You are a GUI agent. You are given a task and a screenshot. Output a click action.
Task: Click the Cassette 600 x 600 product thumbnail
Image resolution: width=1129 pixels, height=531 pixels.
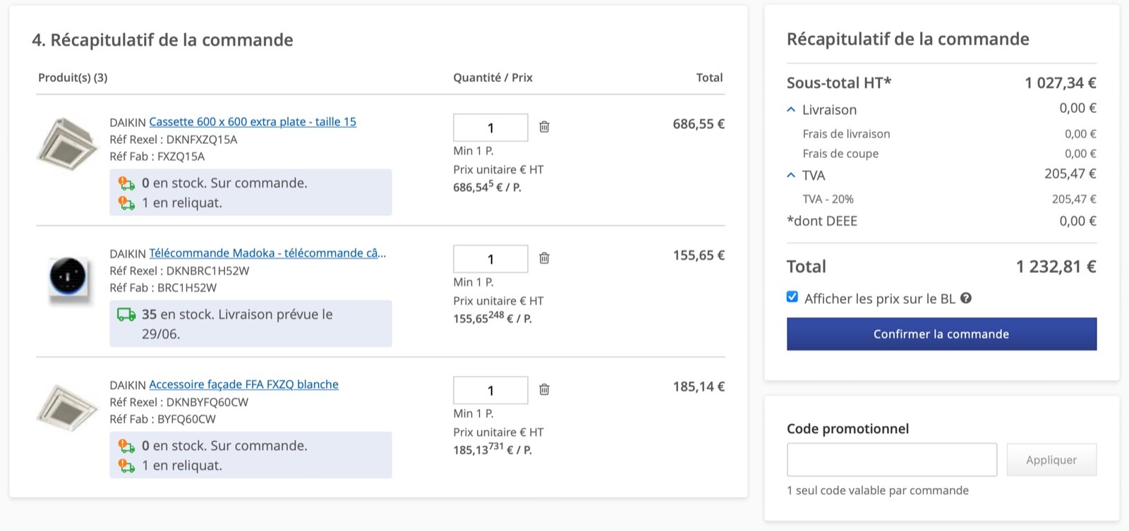point(68,143)
